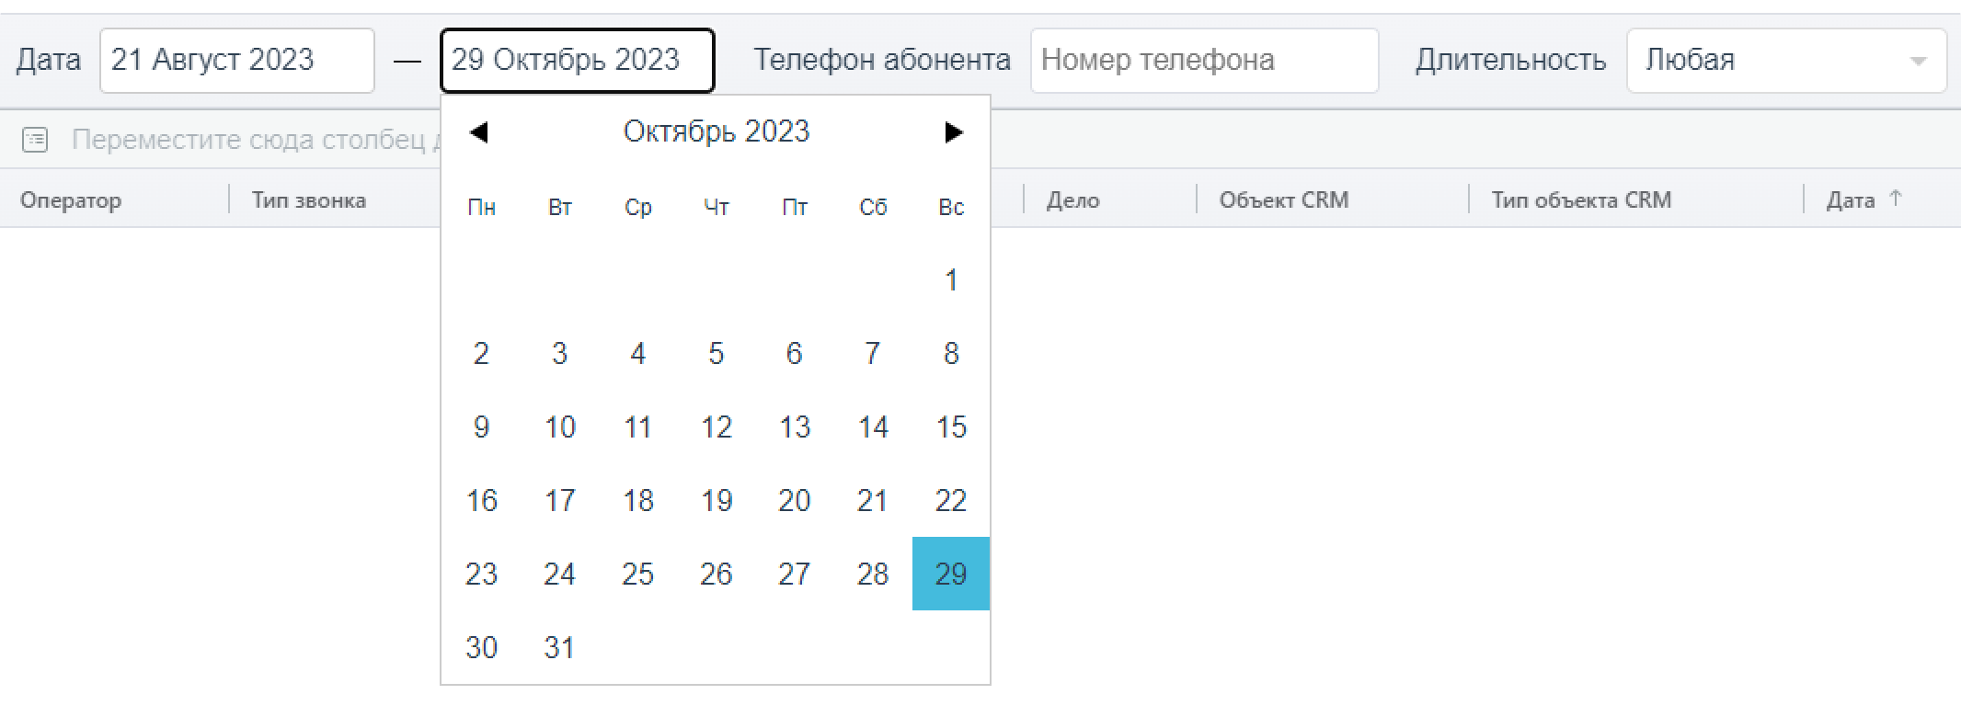The height and width of the screenshot is (717, 1961).
Task: Click the Тип звонка column header
Action: (309, 199)
